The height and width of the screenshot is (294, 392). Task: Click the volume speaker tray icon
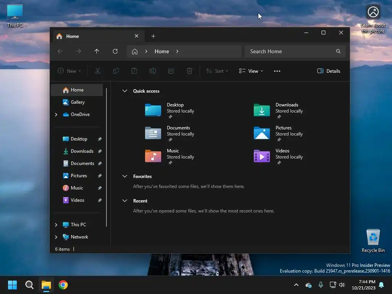tap(342, 285)
